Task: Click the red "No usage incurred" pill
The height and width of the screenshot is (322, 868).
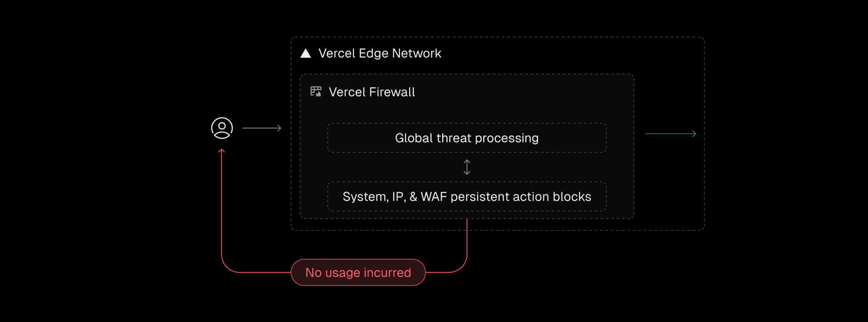Action: 358,272
